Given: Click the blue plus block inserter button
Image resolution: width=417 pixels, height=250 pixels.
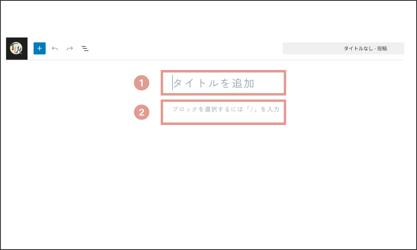Looking at the screenshot, I should tap(39, 48).
